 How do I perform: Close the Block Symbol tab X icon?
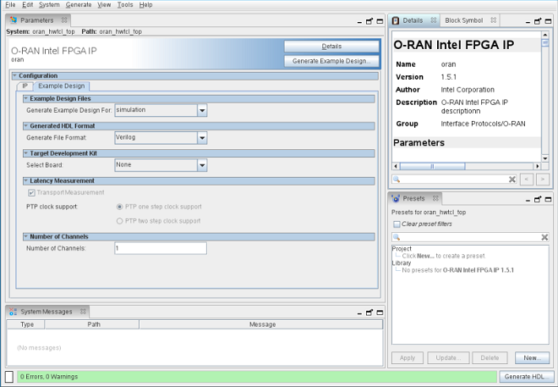pyautogui.click(x=493, y=20)
